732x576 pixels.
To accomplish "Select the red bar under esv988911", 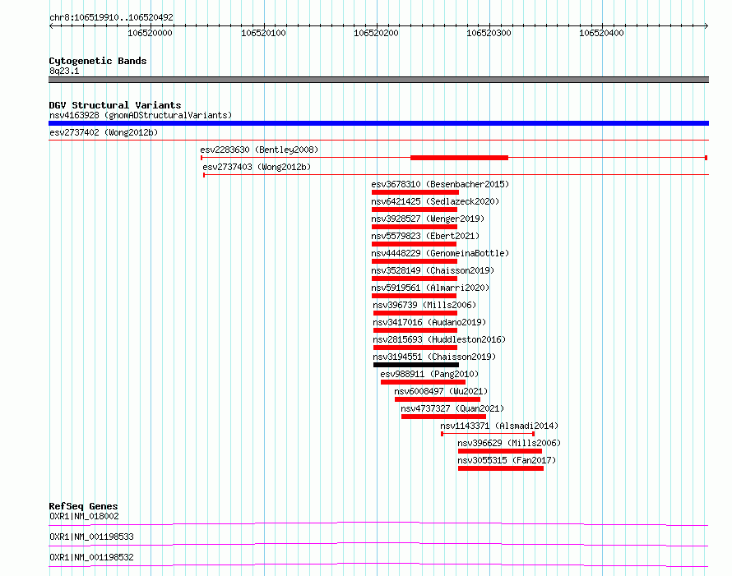I will (x=423, y=382).
